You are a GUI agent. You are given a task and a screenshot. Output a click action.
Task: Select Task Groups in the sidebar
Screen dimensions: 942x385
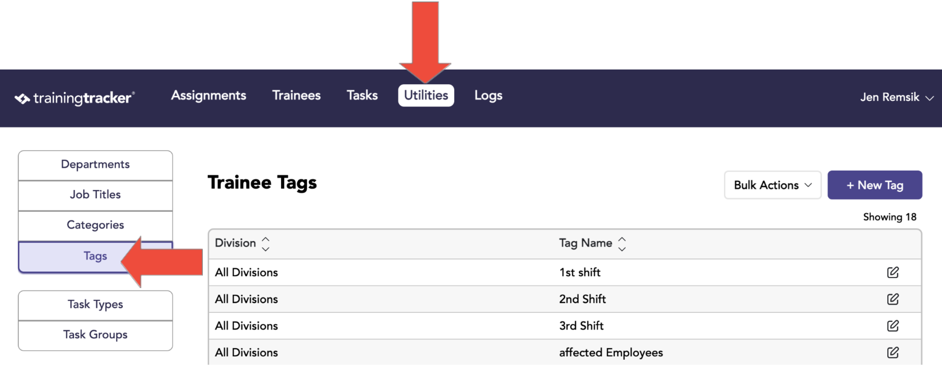[x=95, y=335]
